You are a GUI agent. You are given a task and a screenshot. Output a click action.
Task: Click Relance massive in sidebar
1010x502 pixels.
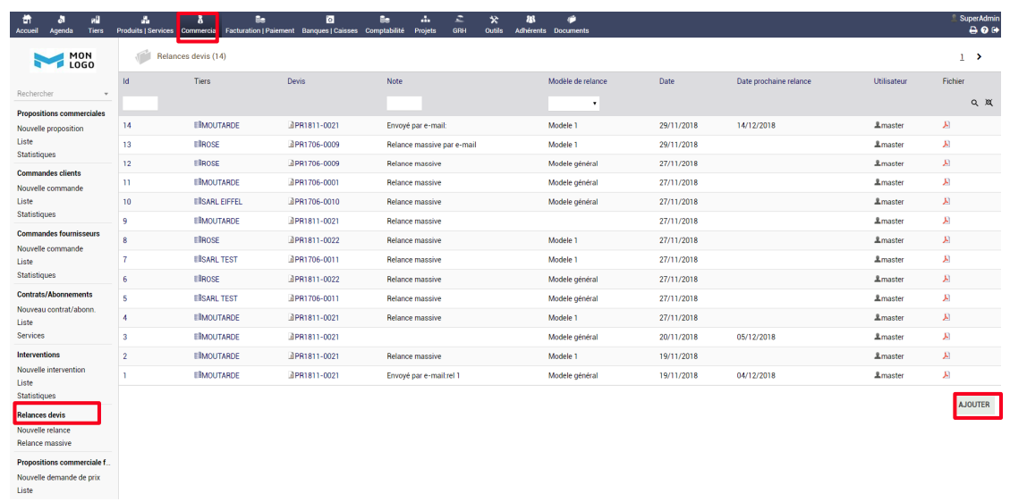(45, 443)
